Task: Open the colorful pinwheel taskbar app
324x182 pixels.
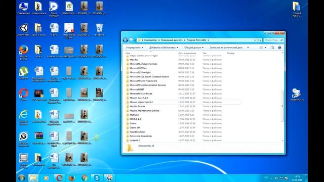Action: [x=109, y=177]
